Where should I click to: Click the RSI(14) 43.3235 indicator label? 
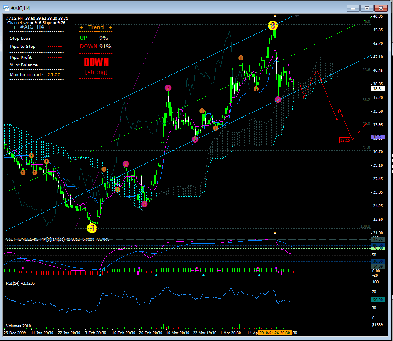[x=20, y=283]
